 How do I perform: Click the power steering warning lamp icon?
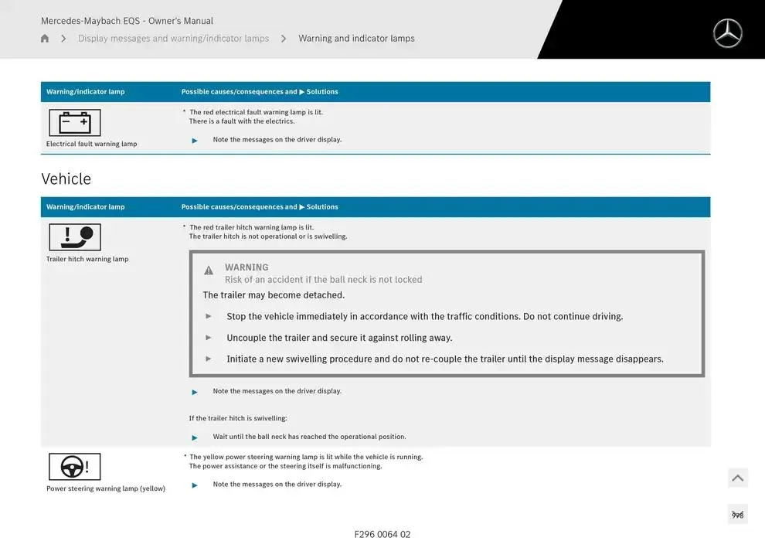click(75, 467)
